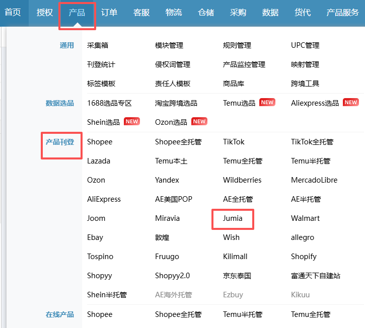Click NEW badge next to Aliexpress选品

coord(350,103)
